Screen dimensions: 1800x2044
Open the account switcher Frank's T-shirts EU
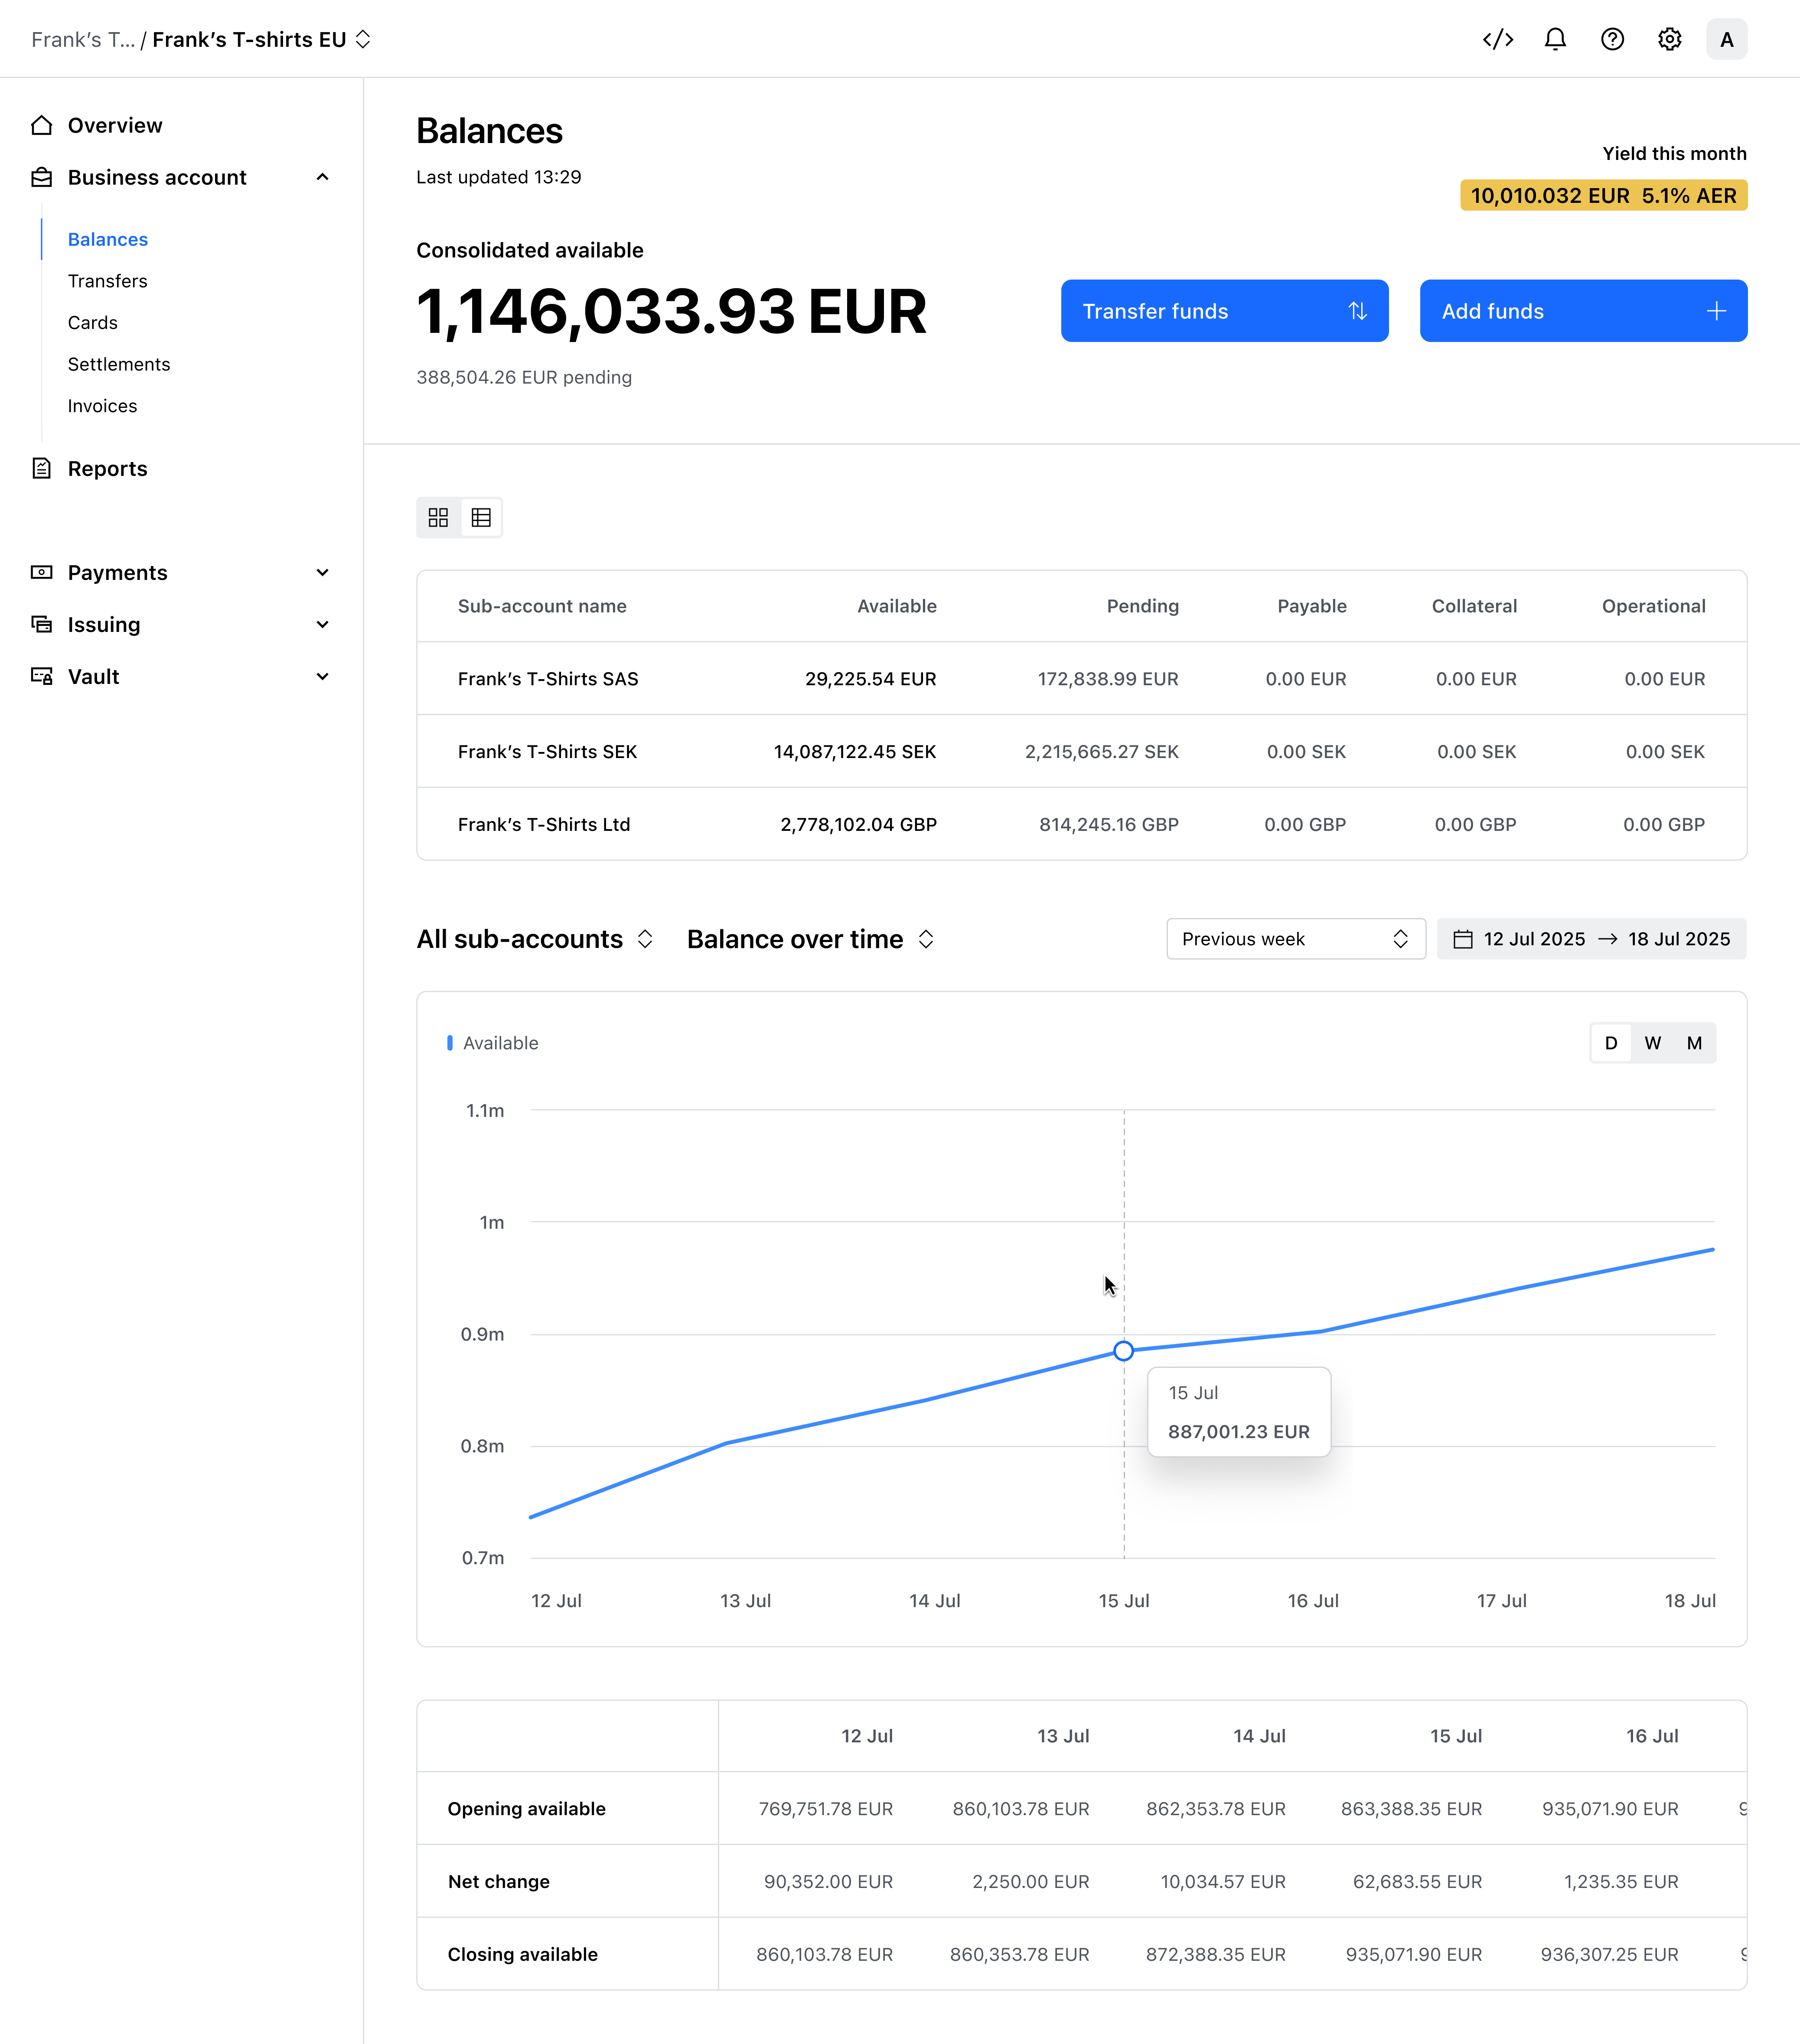262,39
